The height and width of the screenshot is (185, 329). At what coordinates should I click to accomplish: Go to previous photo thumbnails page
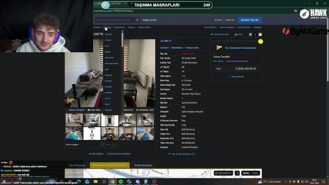(x=103, y=145)
